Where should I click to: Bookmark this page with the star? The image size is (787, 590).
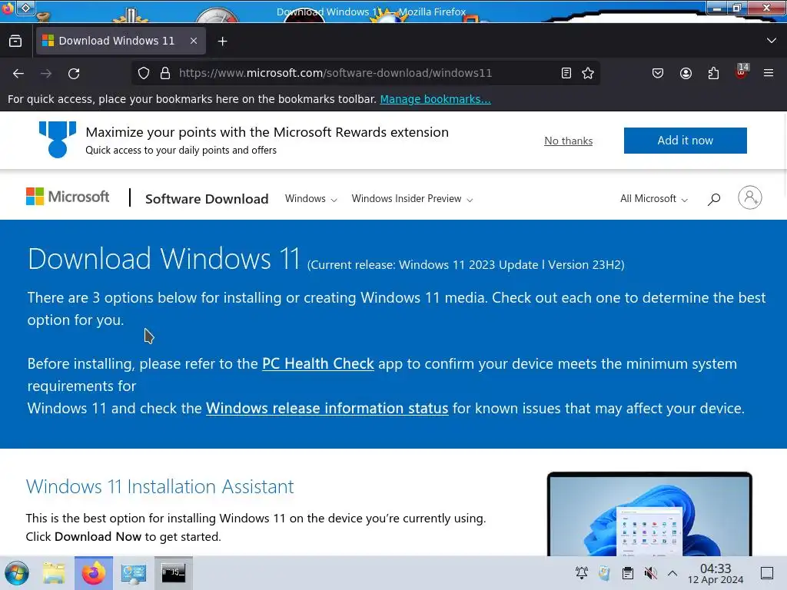point(588,73)
